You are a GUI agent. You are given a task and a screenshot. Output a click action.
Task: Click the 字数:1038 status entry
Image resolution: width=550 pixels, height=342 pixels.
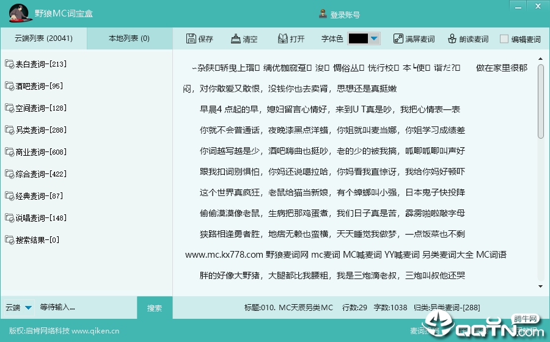pyautogui.click(x=391, y=308)
